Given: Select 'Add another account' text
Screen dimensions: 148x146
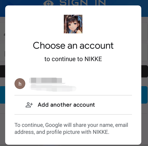Looking at the screenshot, I should click(66, 105).
